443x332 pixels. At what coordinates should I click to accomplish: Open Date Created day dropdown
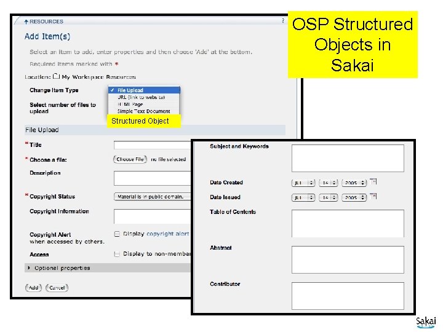point(329,183)
